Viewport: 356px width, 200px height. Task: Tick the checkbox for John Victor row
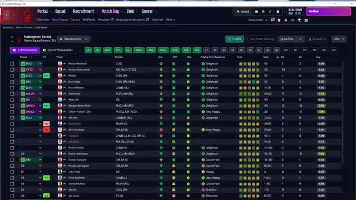(12, 172)
